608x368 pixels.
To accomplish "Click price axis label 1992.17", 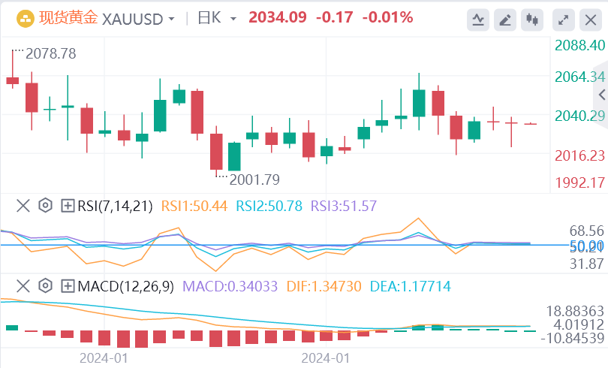I will (579, 182).
